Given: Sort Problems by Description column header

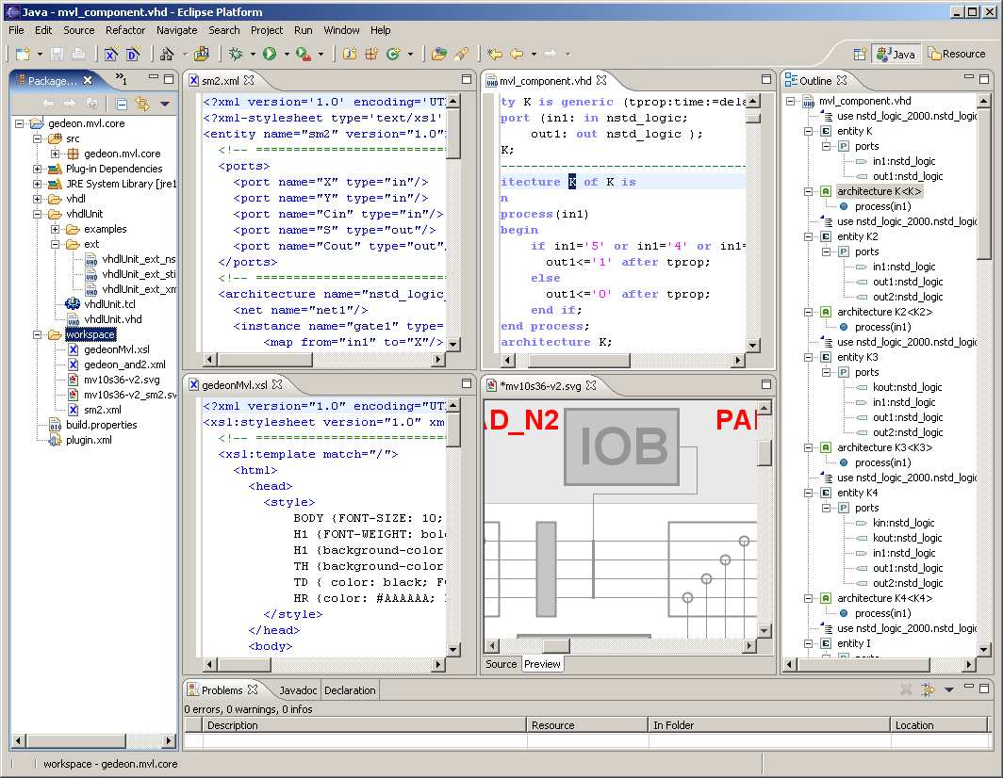Looking at the screenshot, I should click(x=365, y=725).
